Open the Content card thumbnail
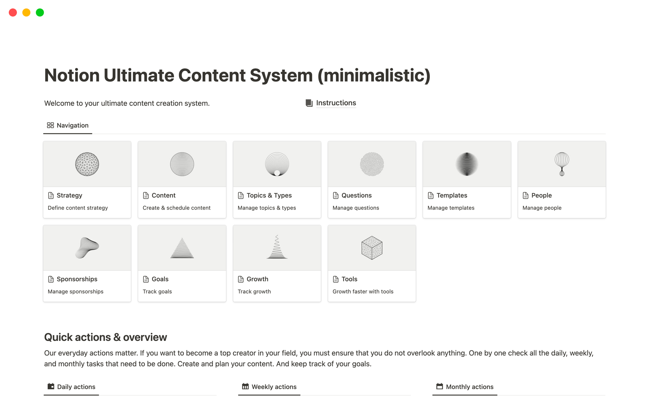The image size is (649, 405). coord(182,164)
